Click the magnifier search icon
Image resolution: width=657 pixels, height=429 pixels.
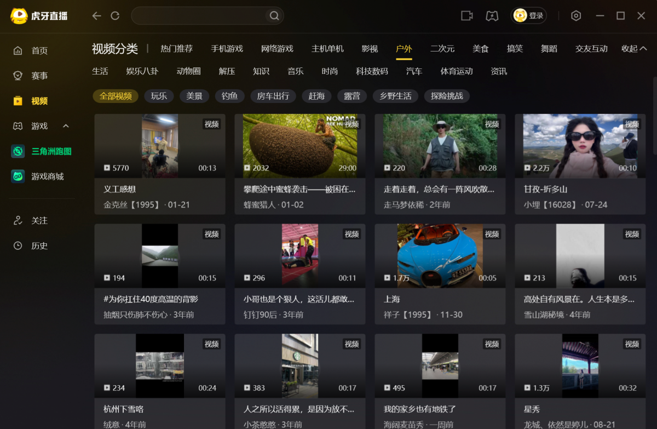tap(274, 16)
